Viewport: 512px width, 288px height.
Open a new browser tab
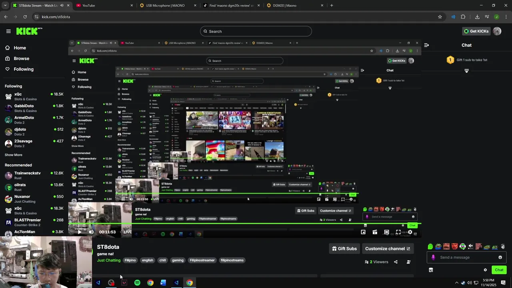pos(332,6)
